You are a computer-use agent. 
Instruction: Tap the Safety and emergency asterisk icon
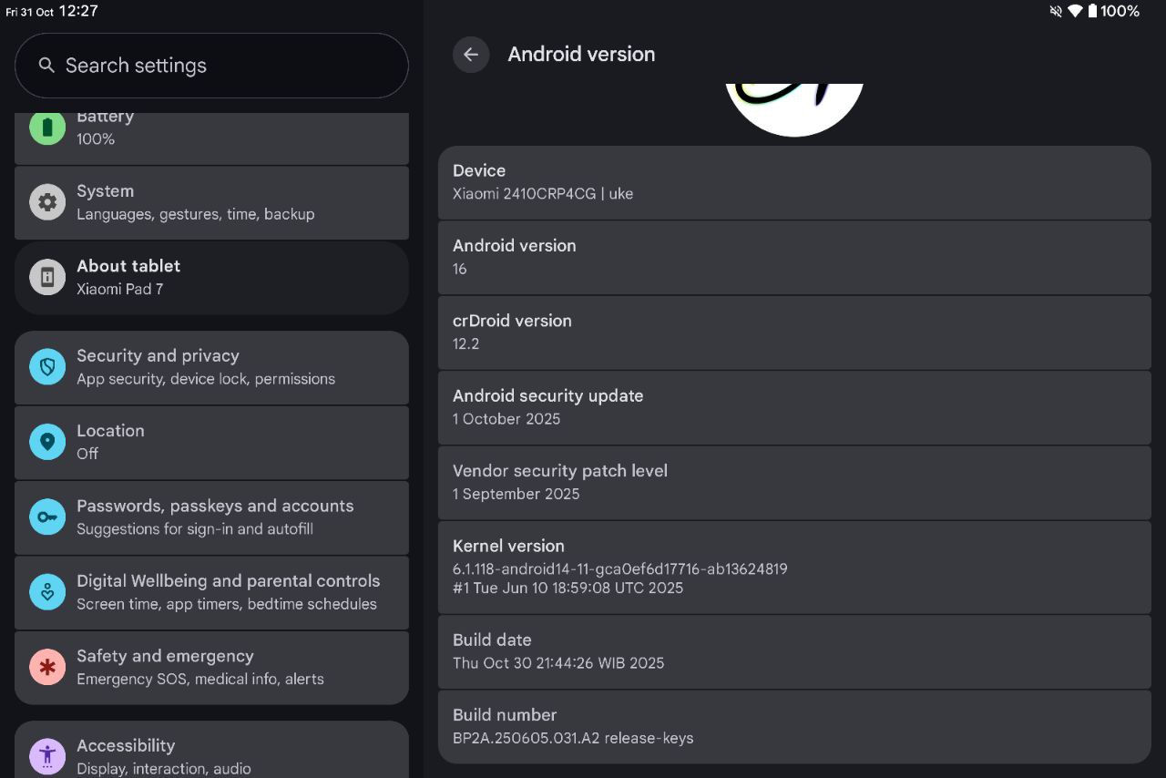pos(47,667)
